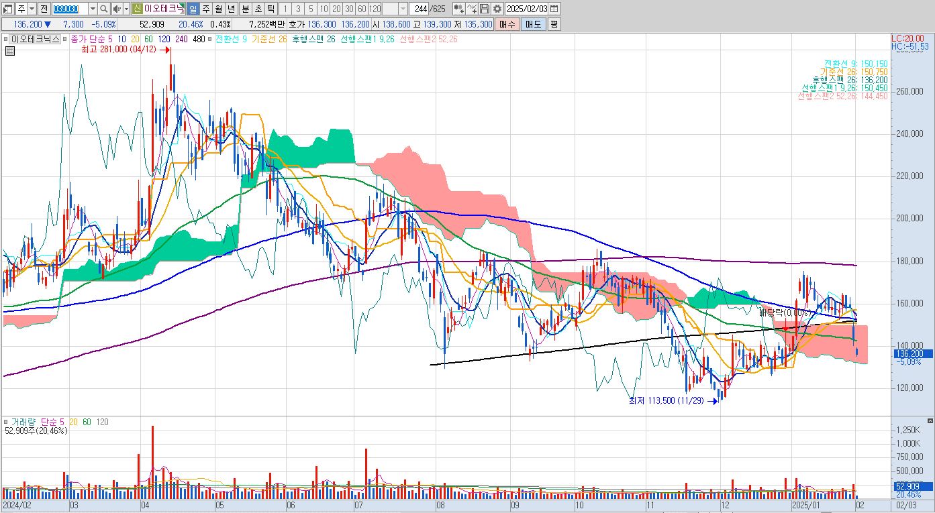Open chart settings with the gear icon
The width and height of the screenshot is (935, 513).
(497, 9)
